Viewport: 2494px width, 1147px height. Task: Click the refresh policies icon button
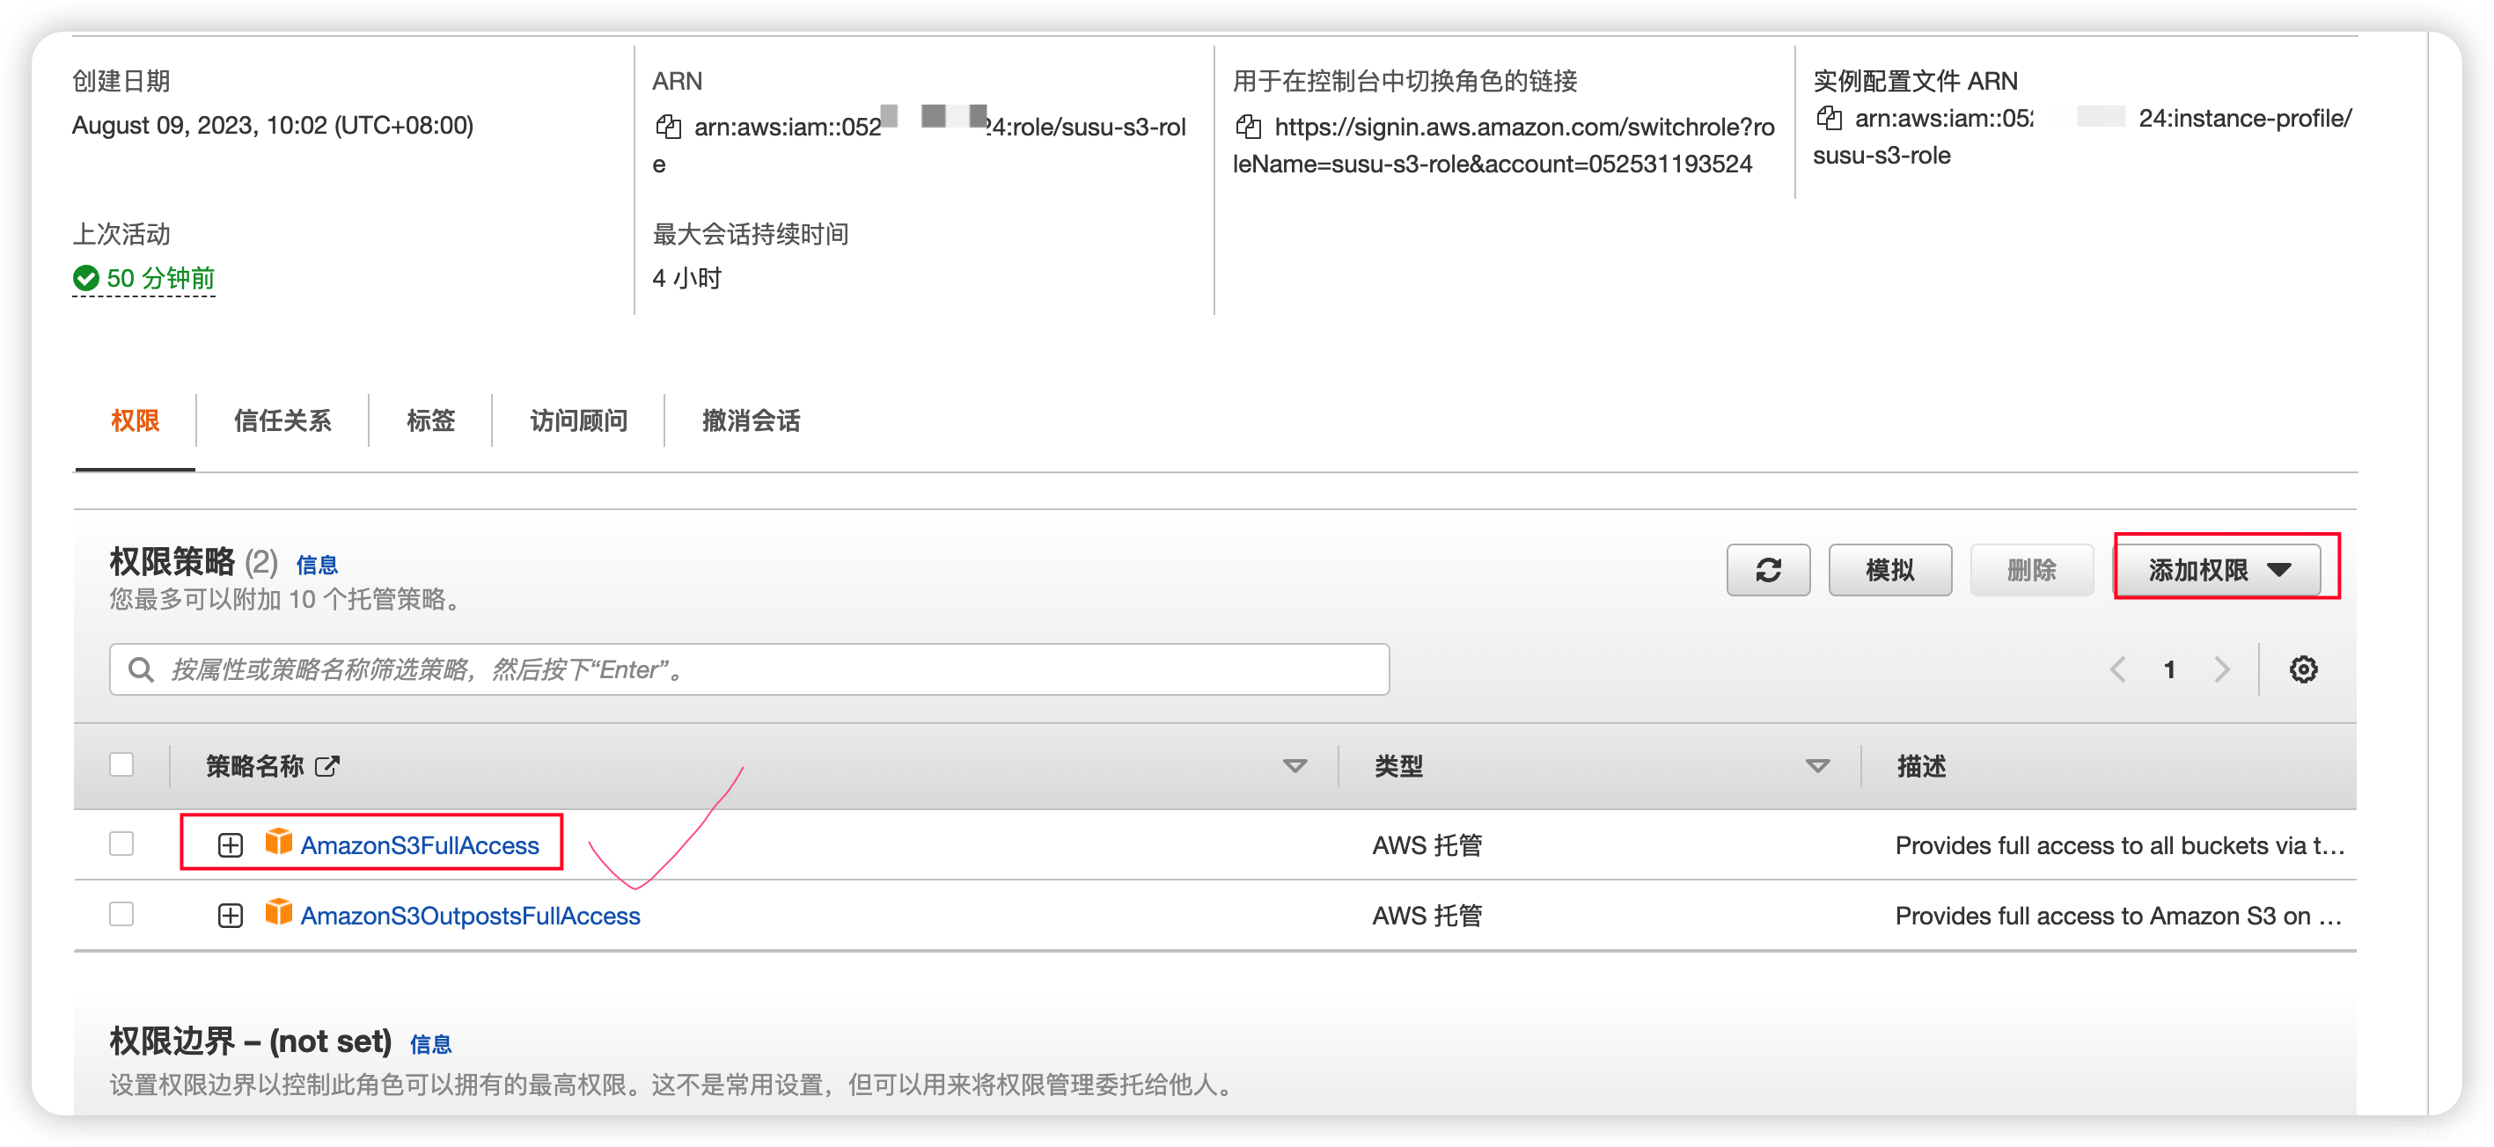point(1768,570)
